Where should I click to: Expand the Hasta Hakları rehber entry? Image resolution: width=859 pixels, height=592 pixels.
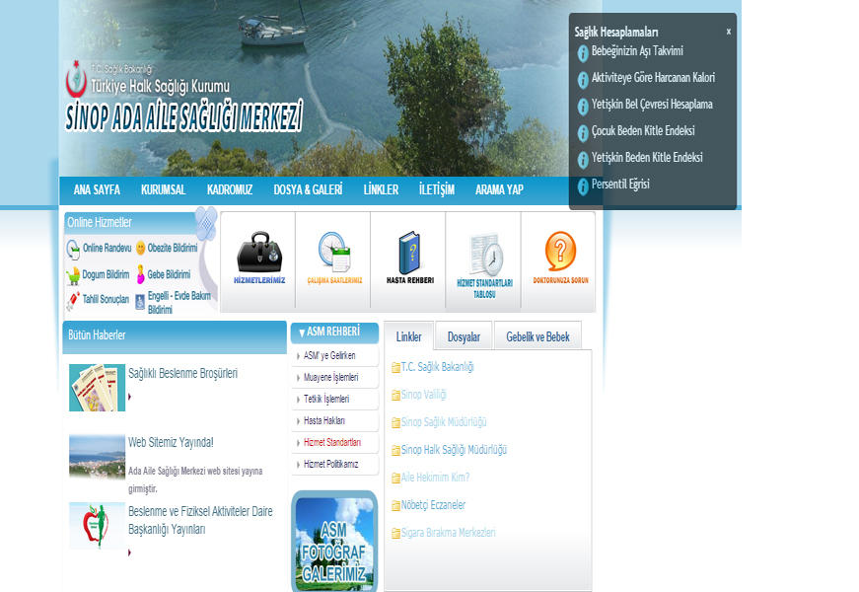[x=324, y=420]
